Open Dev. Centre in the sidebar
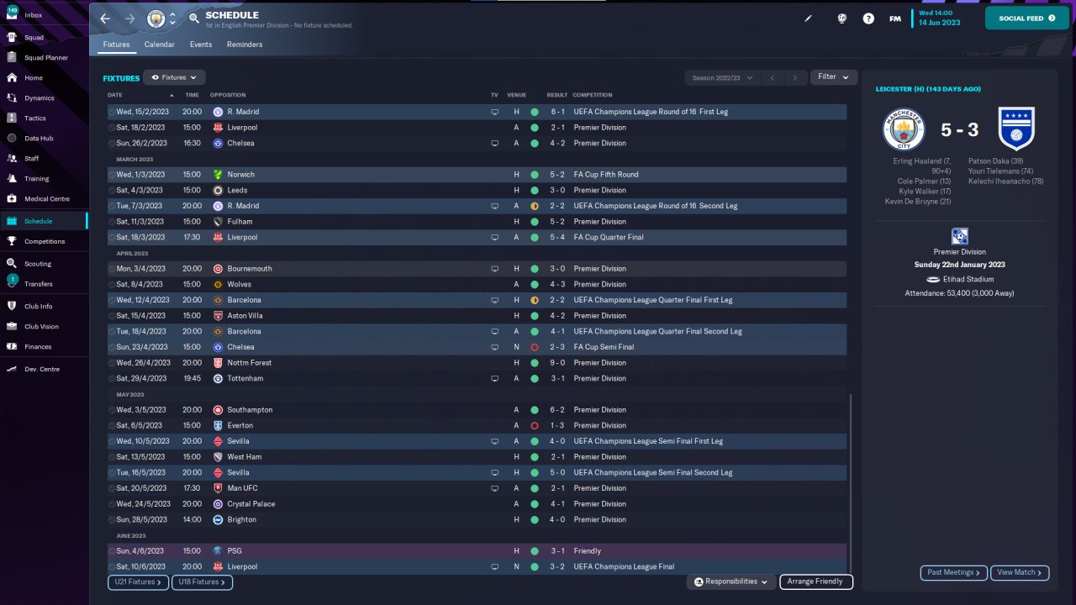Screen dimensions: 1076x605 (x=44, y=369)
